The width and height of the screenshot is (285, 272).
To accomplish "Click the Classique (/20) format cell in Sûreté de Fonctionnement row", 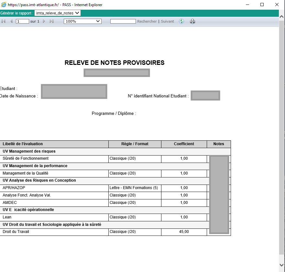I will click(135, 158).
